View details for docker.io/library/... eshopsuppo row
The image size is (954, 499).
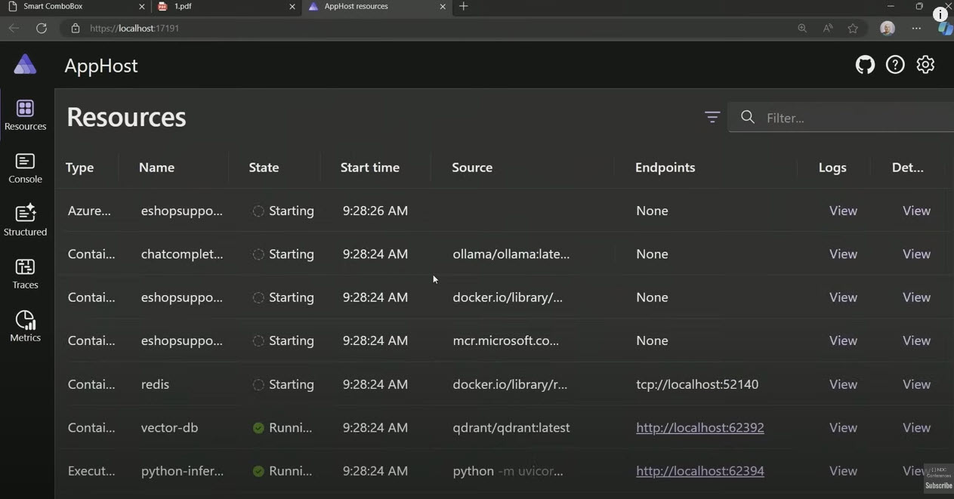916,297
